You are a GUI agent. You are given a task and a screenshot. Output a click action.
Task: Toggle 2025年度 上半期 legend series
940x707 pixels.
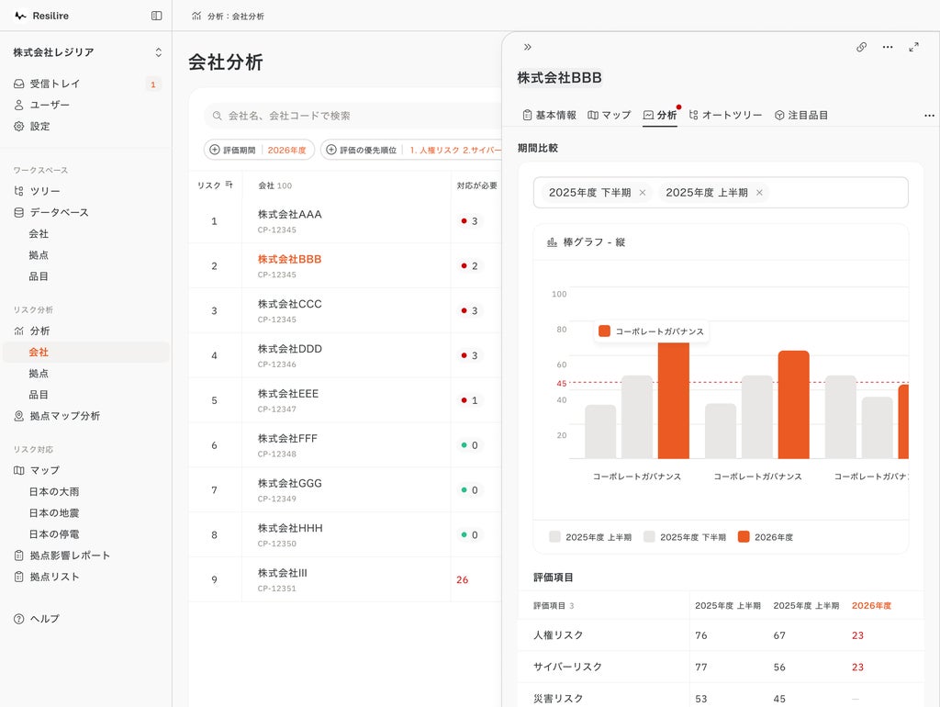590,537
